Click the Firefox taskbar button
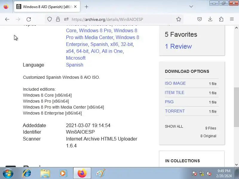239x179 pixels. 82,173
